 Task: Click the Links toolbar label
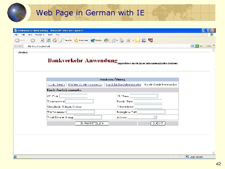click(209, 46)
